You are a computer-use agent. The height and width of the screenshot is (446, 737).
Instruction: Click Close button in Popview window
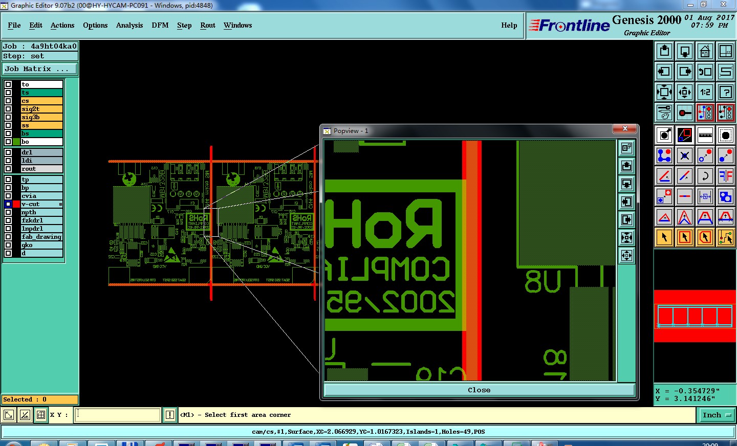point(479,390)
